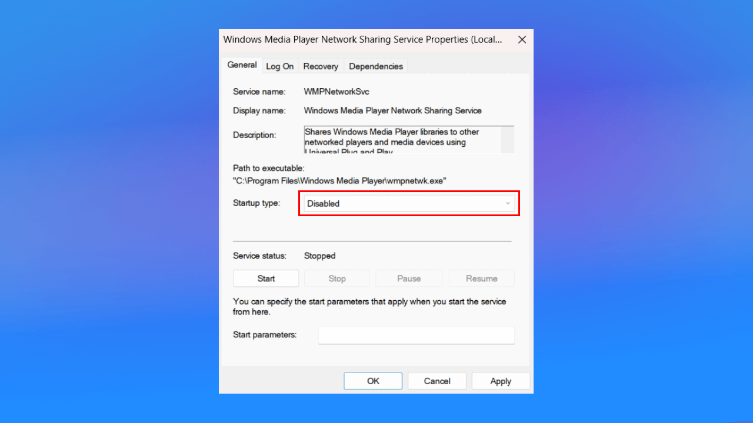Close the service properties dialog

pyautogui.click(x=522, y=40)
